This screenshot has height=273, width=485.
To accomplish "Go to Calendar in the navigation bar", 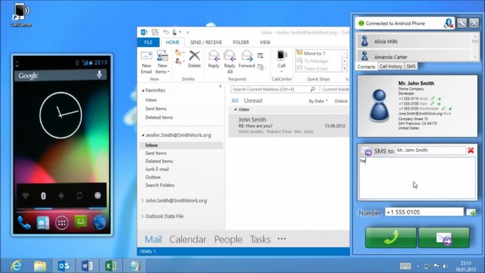I will 188,239.
